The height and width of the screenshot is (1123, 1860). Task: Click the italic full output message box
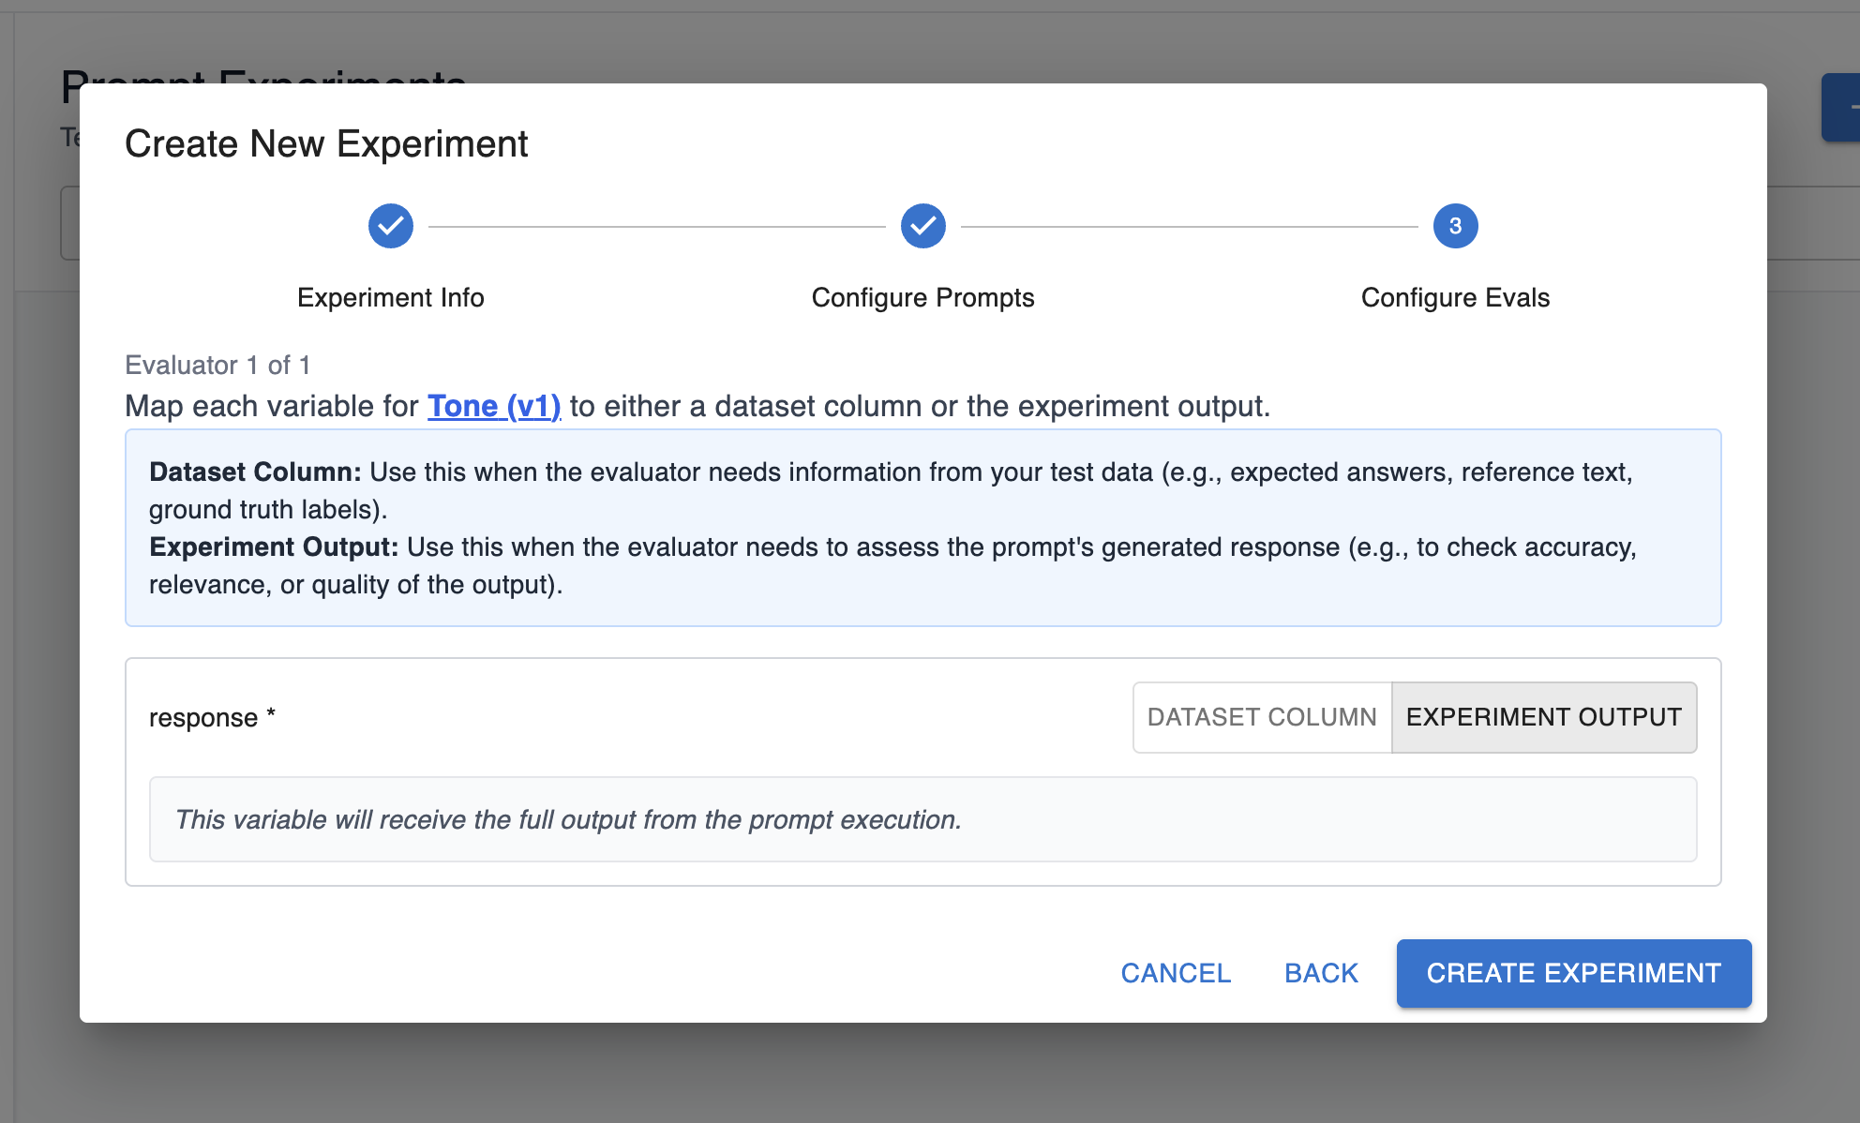click(922, 819)
